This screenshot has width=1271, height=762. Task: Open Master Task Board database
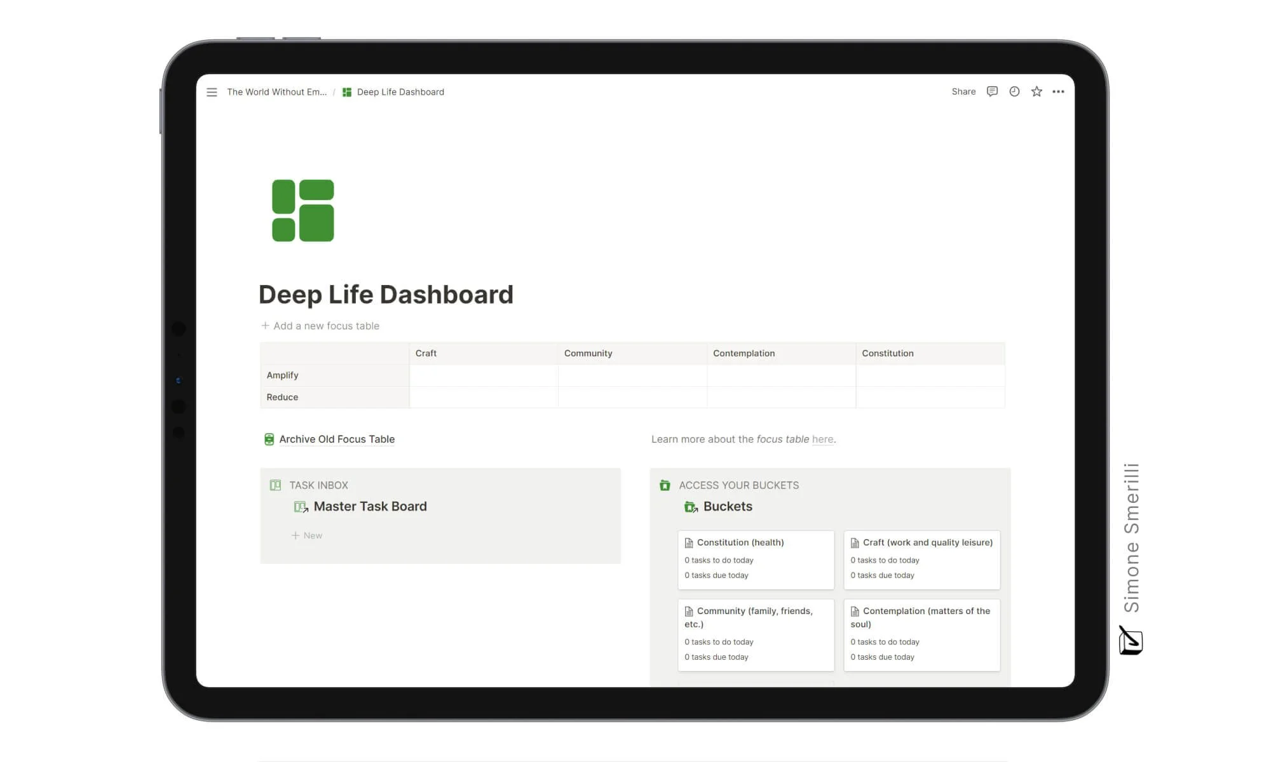pyautogui.click(x=370, y=507)
